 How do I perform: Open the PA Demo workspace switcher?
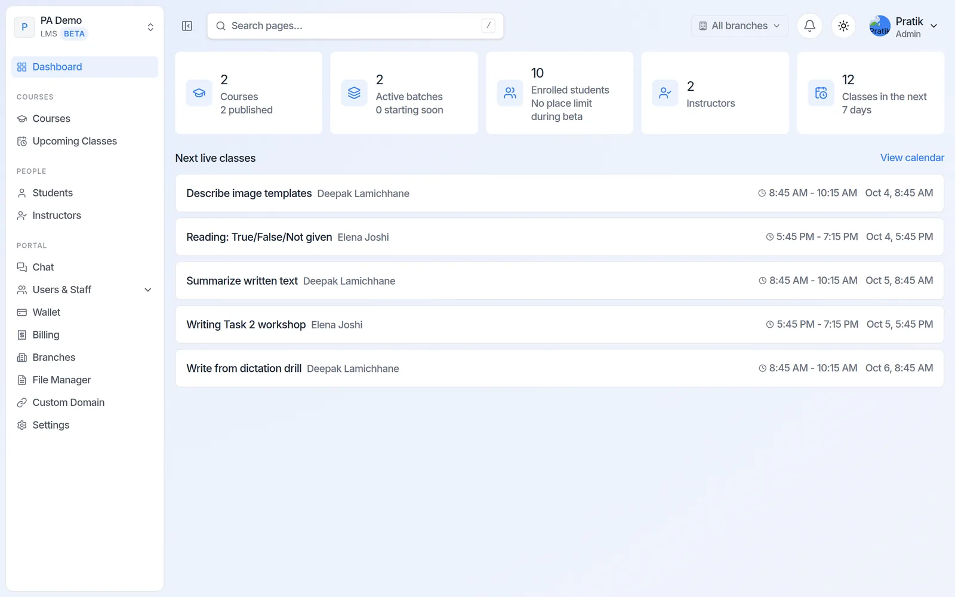point(84,27)
